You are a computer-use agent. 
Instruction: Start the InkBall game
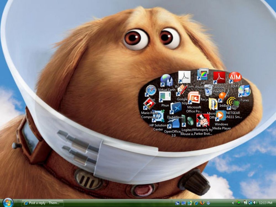pyautogui.click(x=223, y=98)
